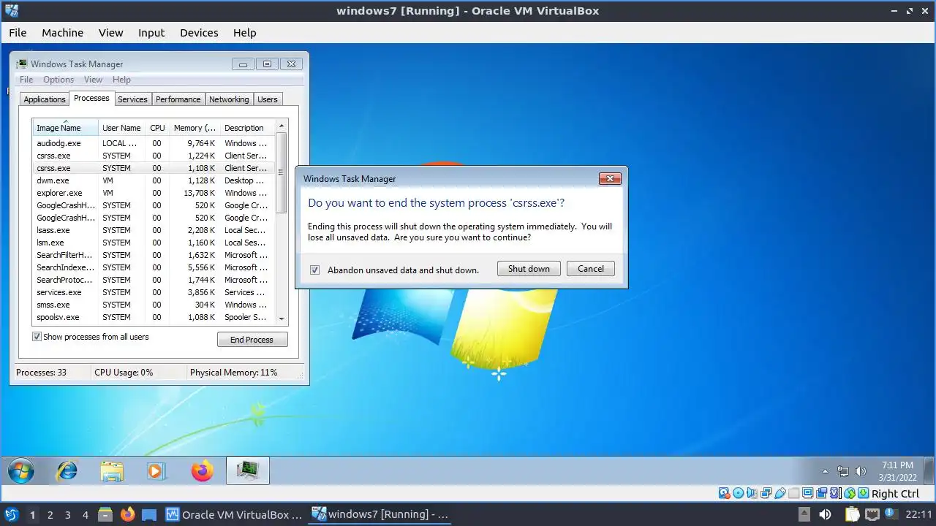Open host panel notification alert icon
936x526 pixels.
coord(893,514)
